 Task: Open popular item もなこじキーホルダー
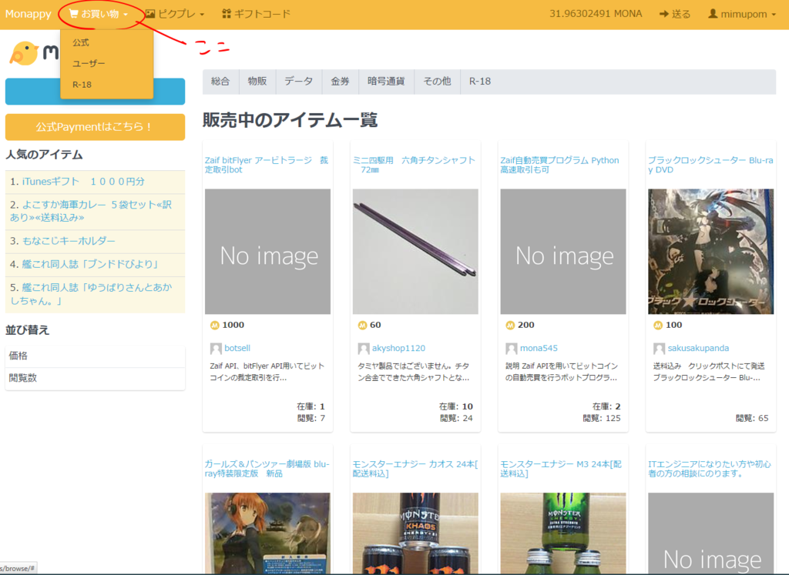click(x=69, y=241)
